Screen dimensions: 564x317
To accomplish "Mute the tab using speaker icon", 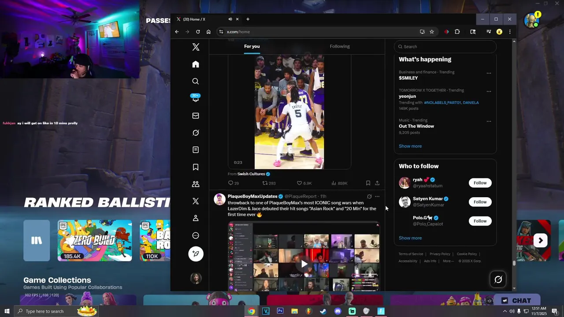I will tap(230, 19).
